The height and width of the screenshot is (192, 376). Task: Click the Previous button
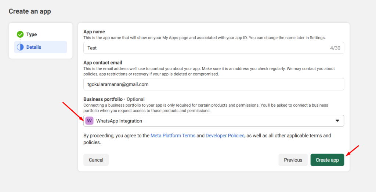[293, 160]
